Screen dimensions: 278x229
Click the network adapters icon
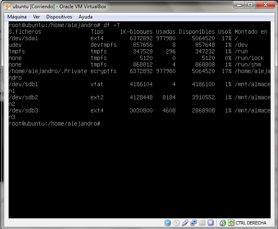pyautogui.click(x=194, y=223)
